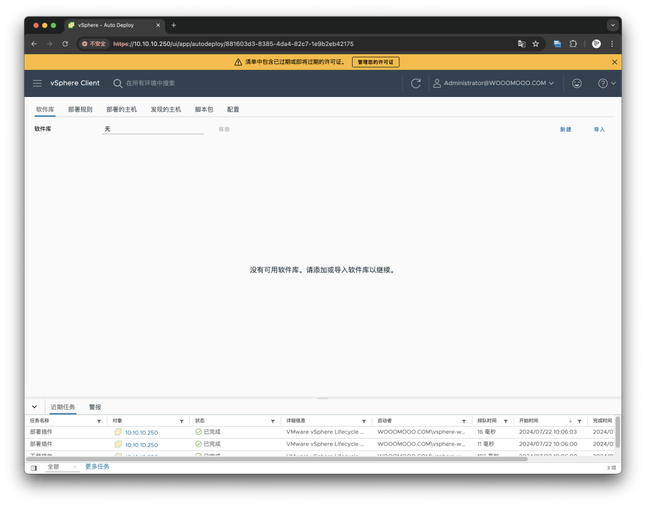Focus the 在所有环境中搜索 search field
This screenshot has width=646, height=506.
(x=150, y=83)
